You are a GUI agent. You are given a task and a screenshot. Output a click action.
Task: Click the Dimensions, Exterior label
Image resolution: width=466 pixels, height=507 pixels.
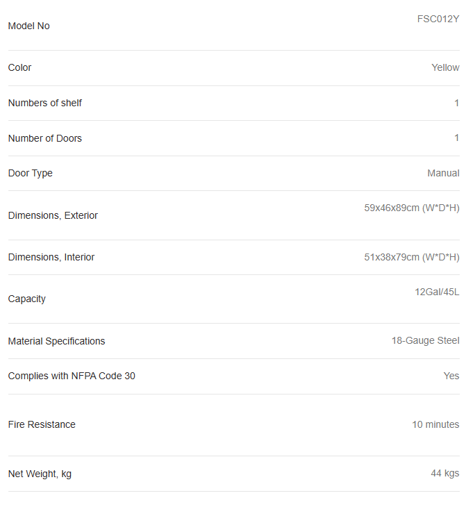(53, 216)
